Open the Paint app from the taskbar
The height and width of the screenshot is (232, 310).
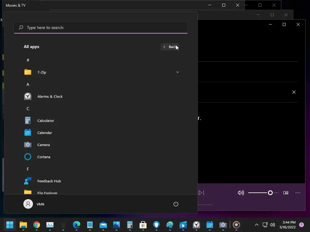pyautogui.click(x=170, y=225)
